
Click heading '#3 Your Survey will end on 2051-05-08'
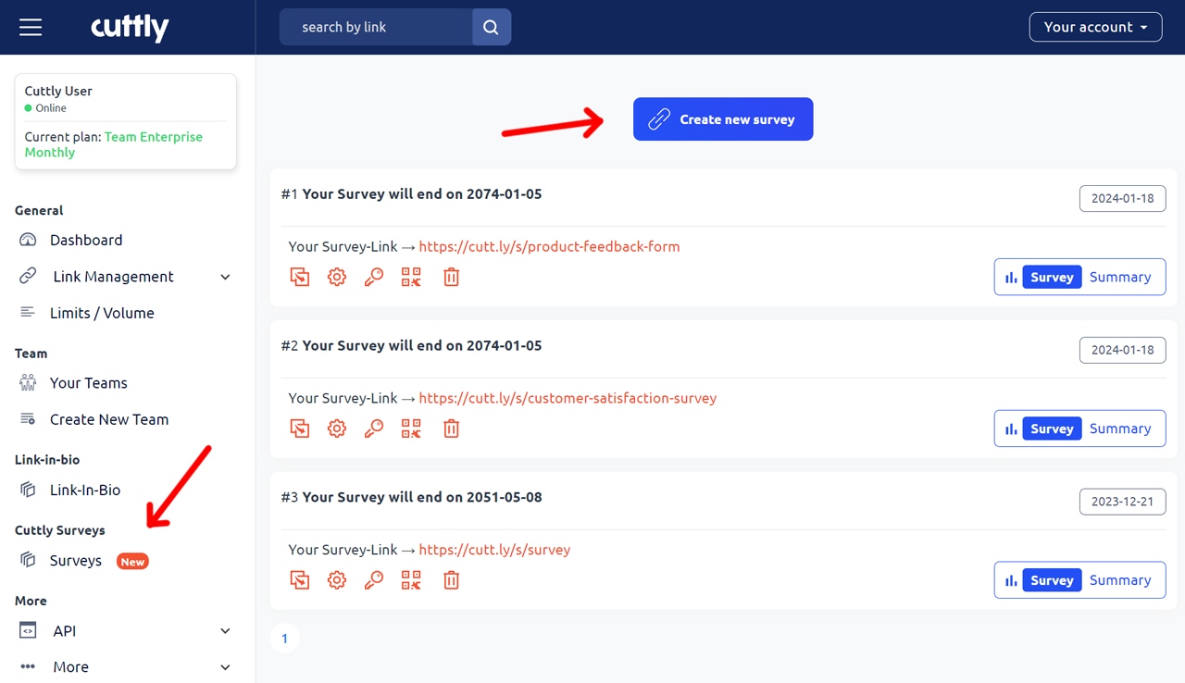[412, 497]
